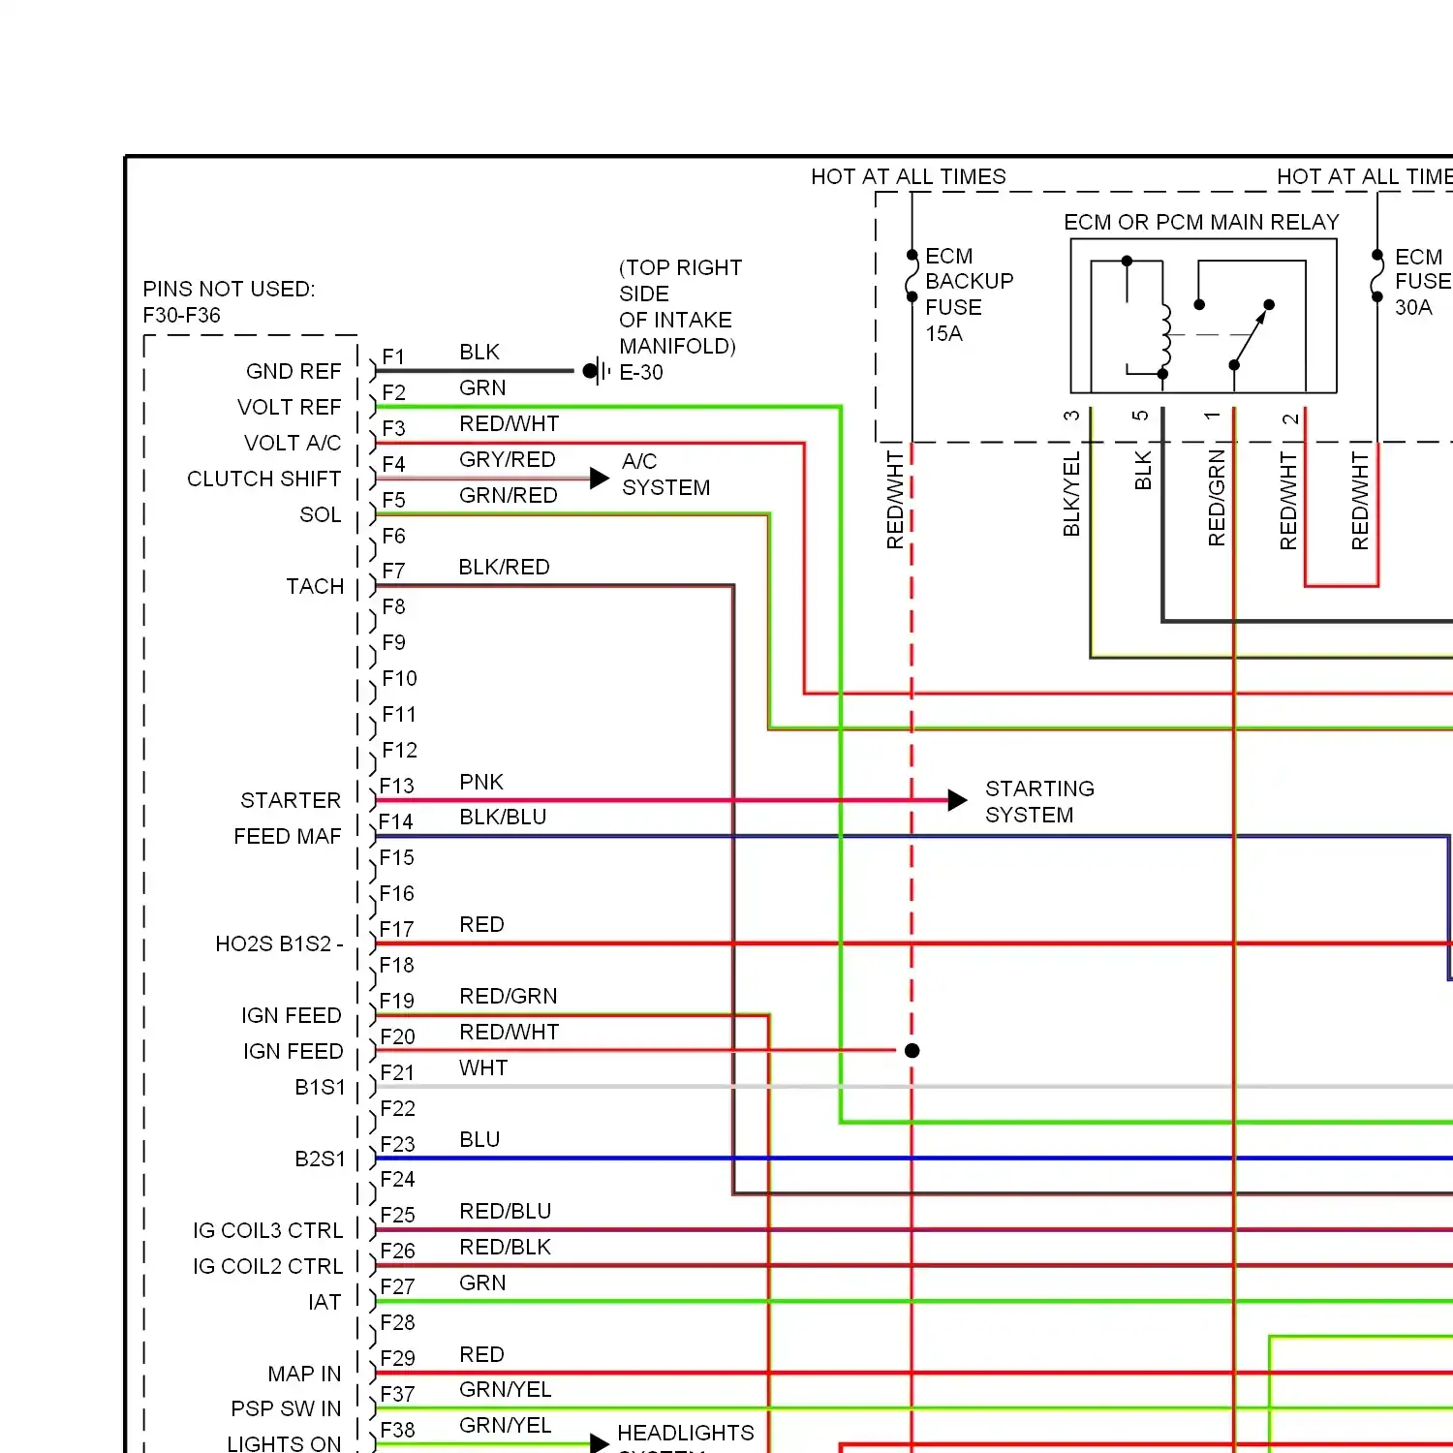Click the arrowhead pointing to A/C SYSTEM
This screenshot has width=1453, height=1453.
point(600,478)
